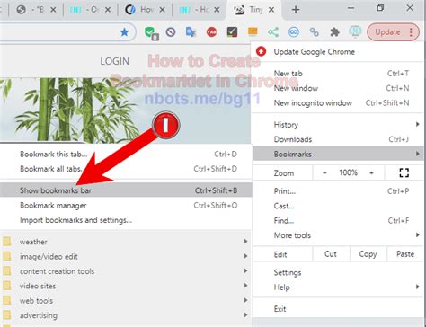This screenshot has width=426, height=327.
Task: Click the orange square extension icon
Action: [253, 31]
